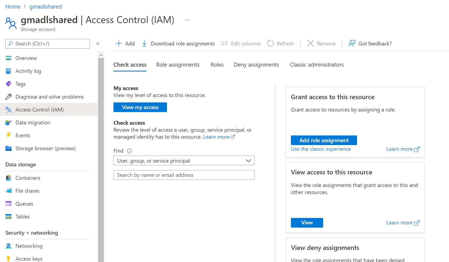Click the Edit columns icon
Image resolution: width=449 pixels, height=262 pixels.
tap(224, 43)
